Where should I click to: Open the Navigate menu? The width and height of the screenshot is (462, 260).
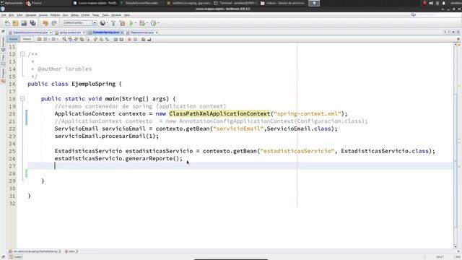point(30,15)
